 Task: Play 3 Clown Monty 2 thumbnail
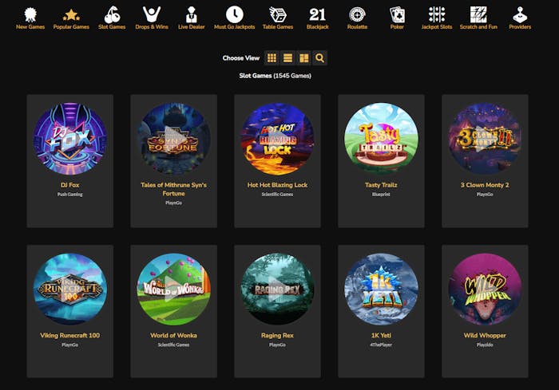coord(485,139)
